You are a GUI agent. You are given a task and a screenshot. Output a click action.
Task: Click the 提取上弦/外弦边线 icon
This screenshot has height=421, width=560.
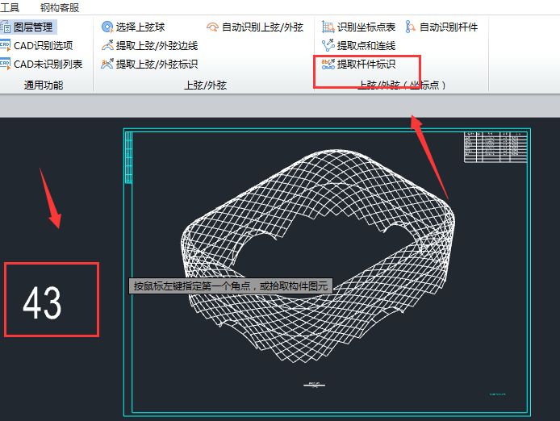pos(107,45)
